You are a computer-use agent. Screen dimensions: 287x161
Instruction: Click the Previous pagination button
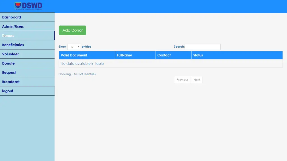(x=182, y=80)
